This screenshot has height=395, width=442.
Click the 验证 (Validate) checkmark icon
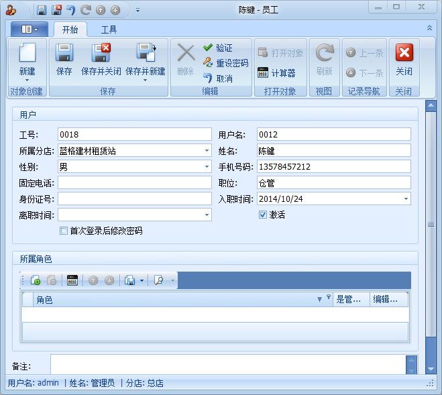point(208,48)
